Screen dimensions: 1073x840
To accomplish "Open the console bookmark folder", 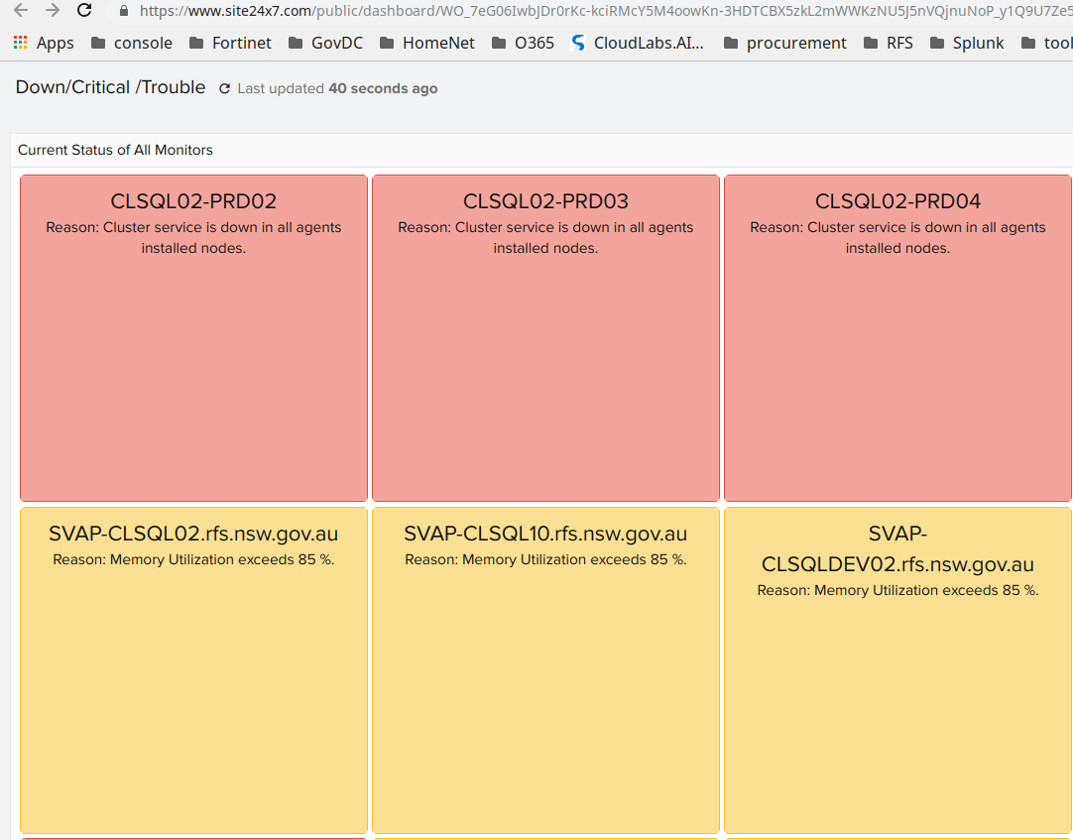I will pos(132,43).
